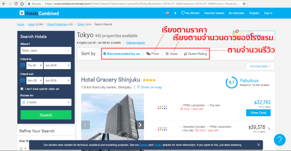Click the Where destination input field

(x=46, y=50)
